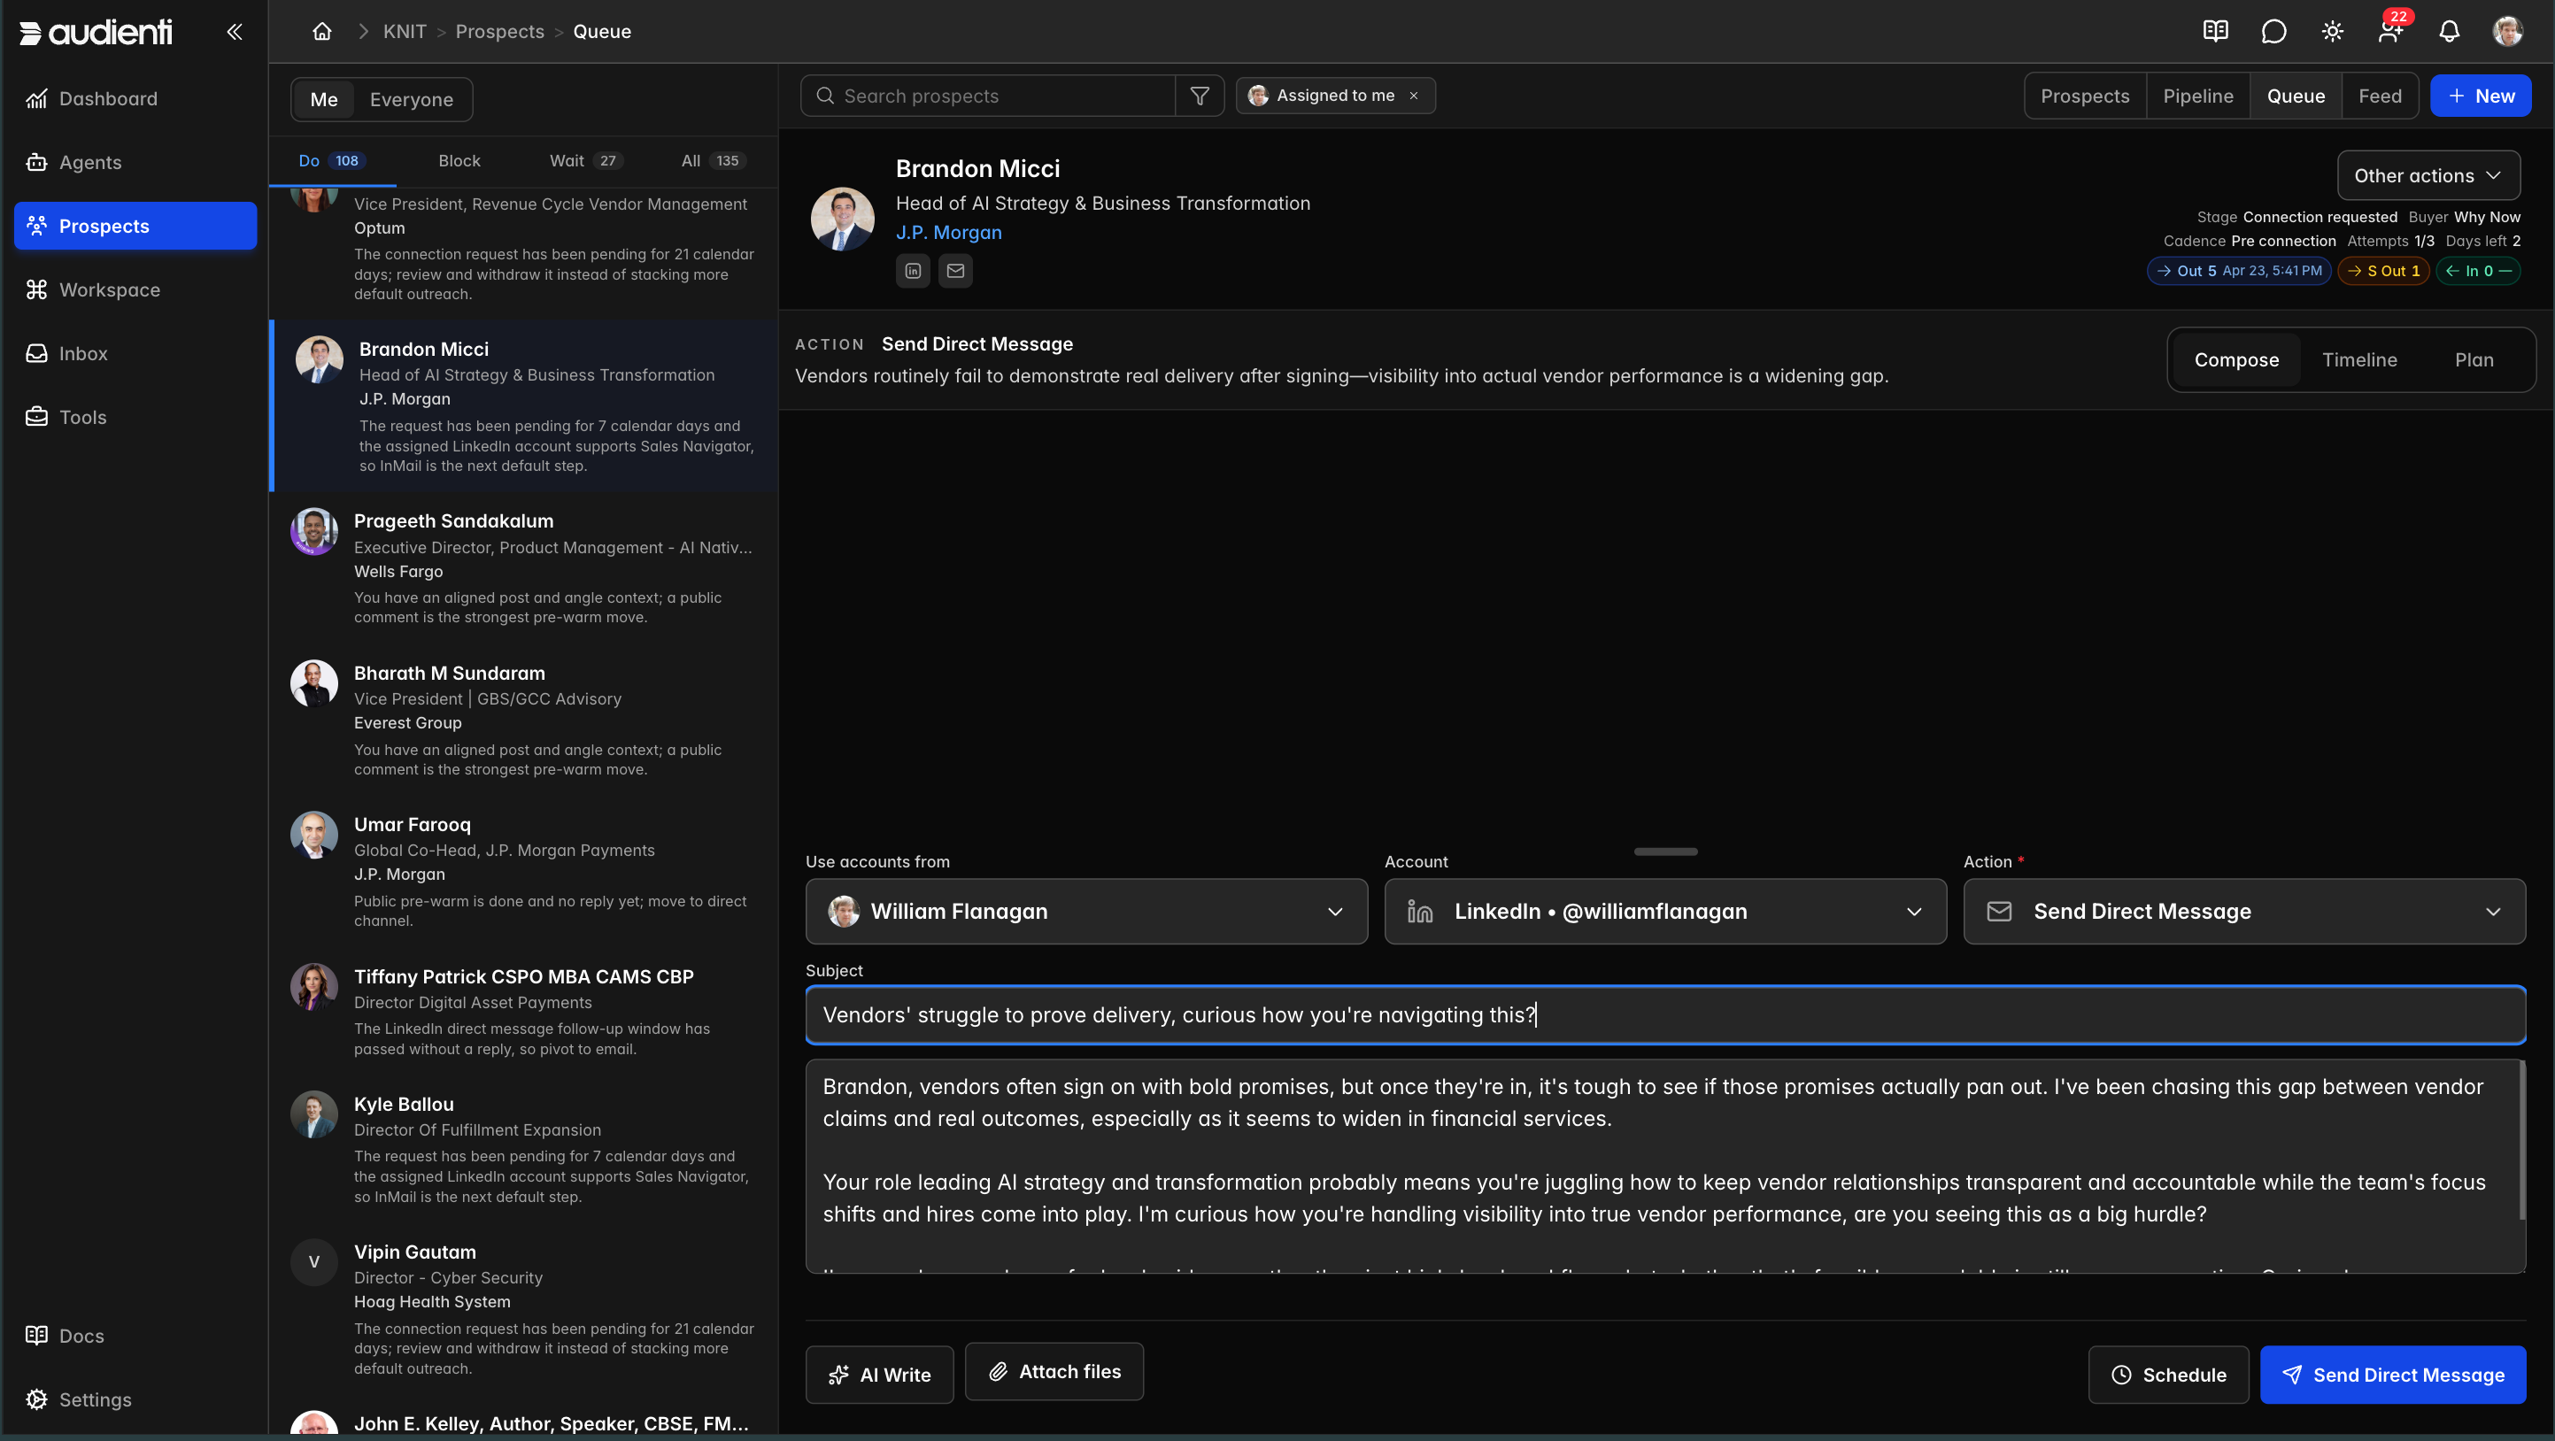Click the New button
The height and width of the screenshot is (1441, 2555).
(x=2480, y=96)
